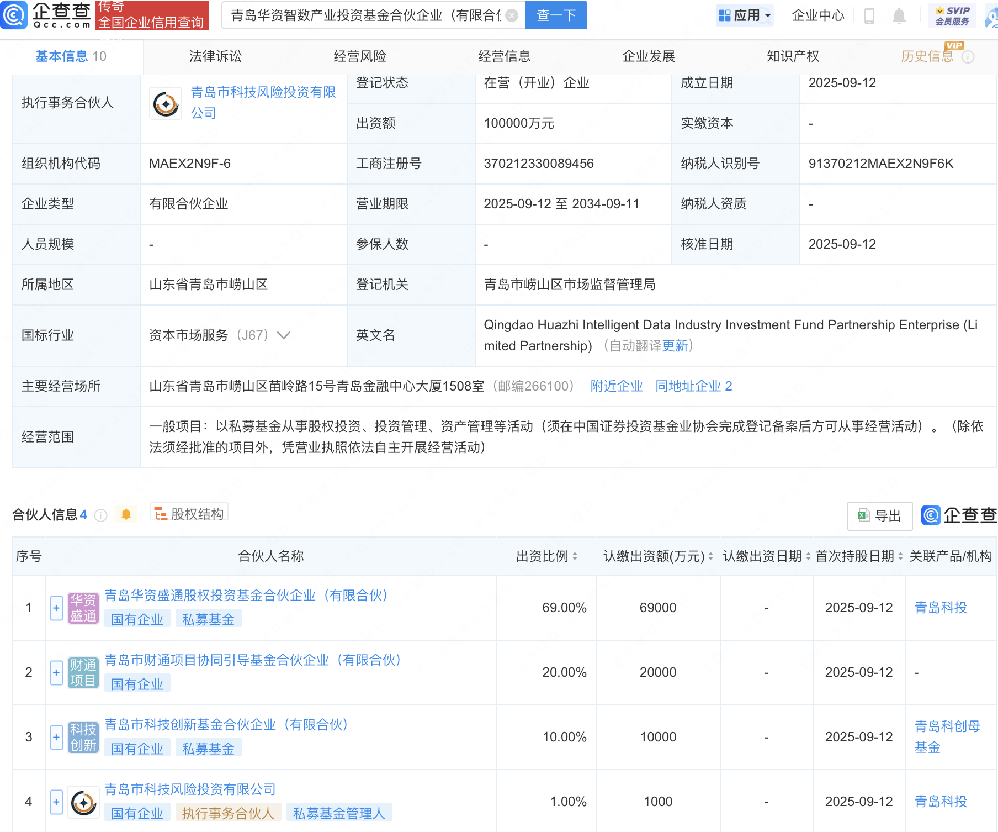Click 国有企业 tag in partner row 2

137,684
